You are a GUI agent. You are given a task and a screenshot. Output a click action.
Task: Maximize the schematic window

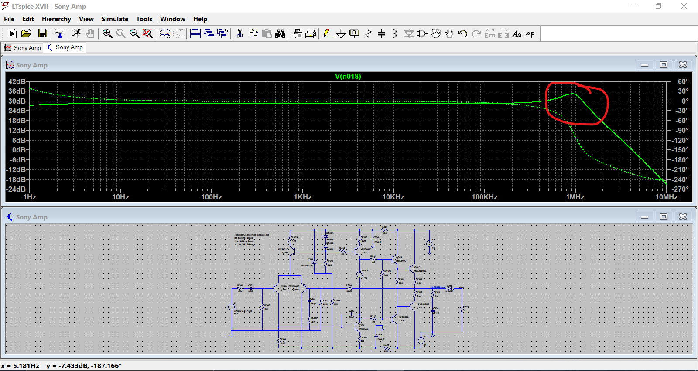click(664, 217)
